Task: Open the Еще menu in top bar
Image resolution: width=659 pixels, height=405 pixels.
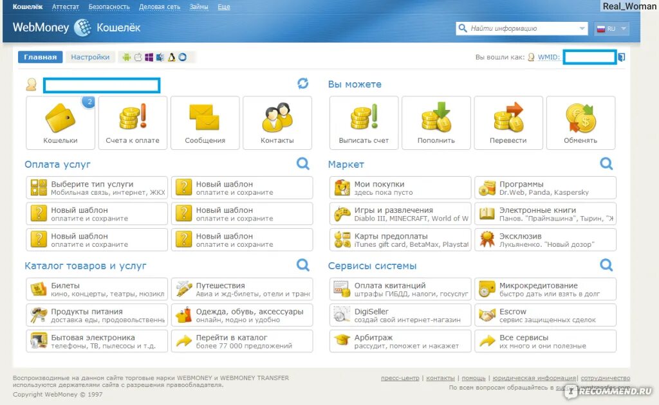Action: coord(224,6)
